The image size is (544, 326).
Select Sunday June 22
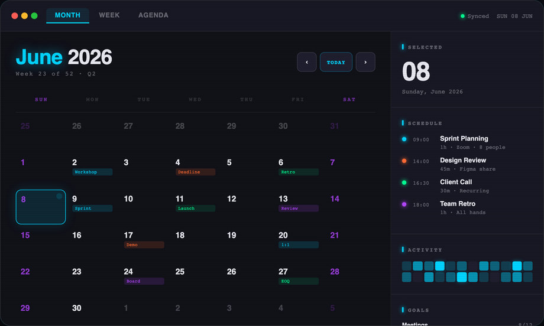pyautogui.click(x=25, y=272)
